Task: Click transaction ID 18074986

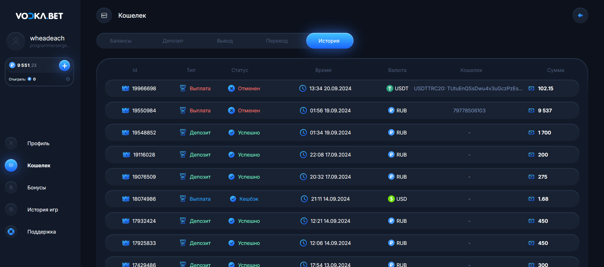Action: pos(144,199)
